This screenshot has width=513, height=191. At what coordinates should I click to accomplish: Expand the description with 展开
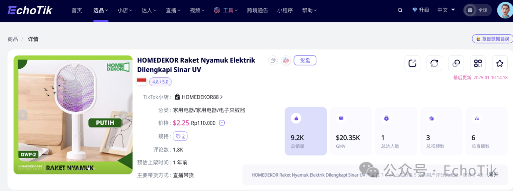point(493,175)
